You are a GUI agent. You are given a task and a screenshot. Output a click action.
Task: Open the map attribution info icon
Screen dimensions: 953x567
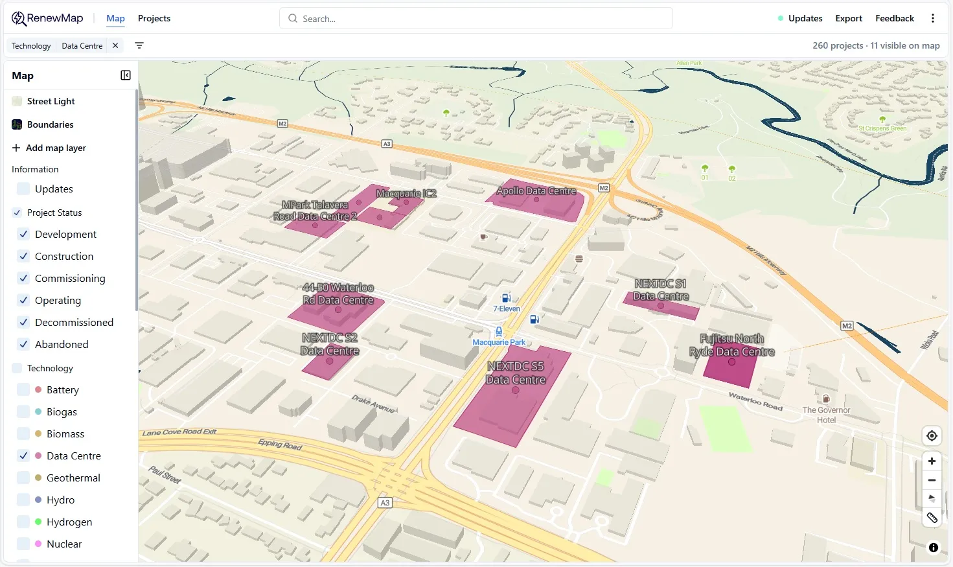932,548
